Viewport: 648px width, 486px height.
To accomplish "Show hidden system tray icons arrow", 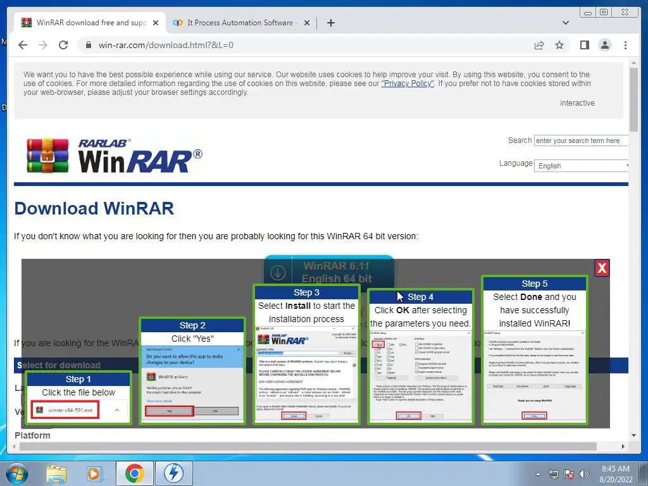I will click(538, 474).
